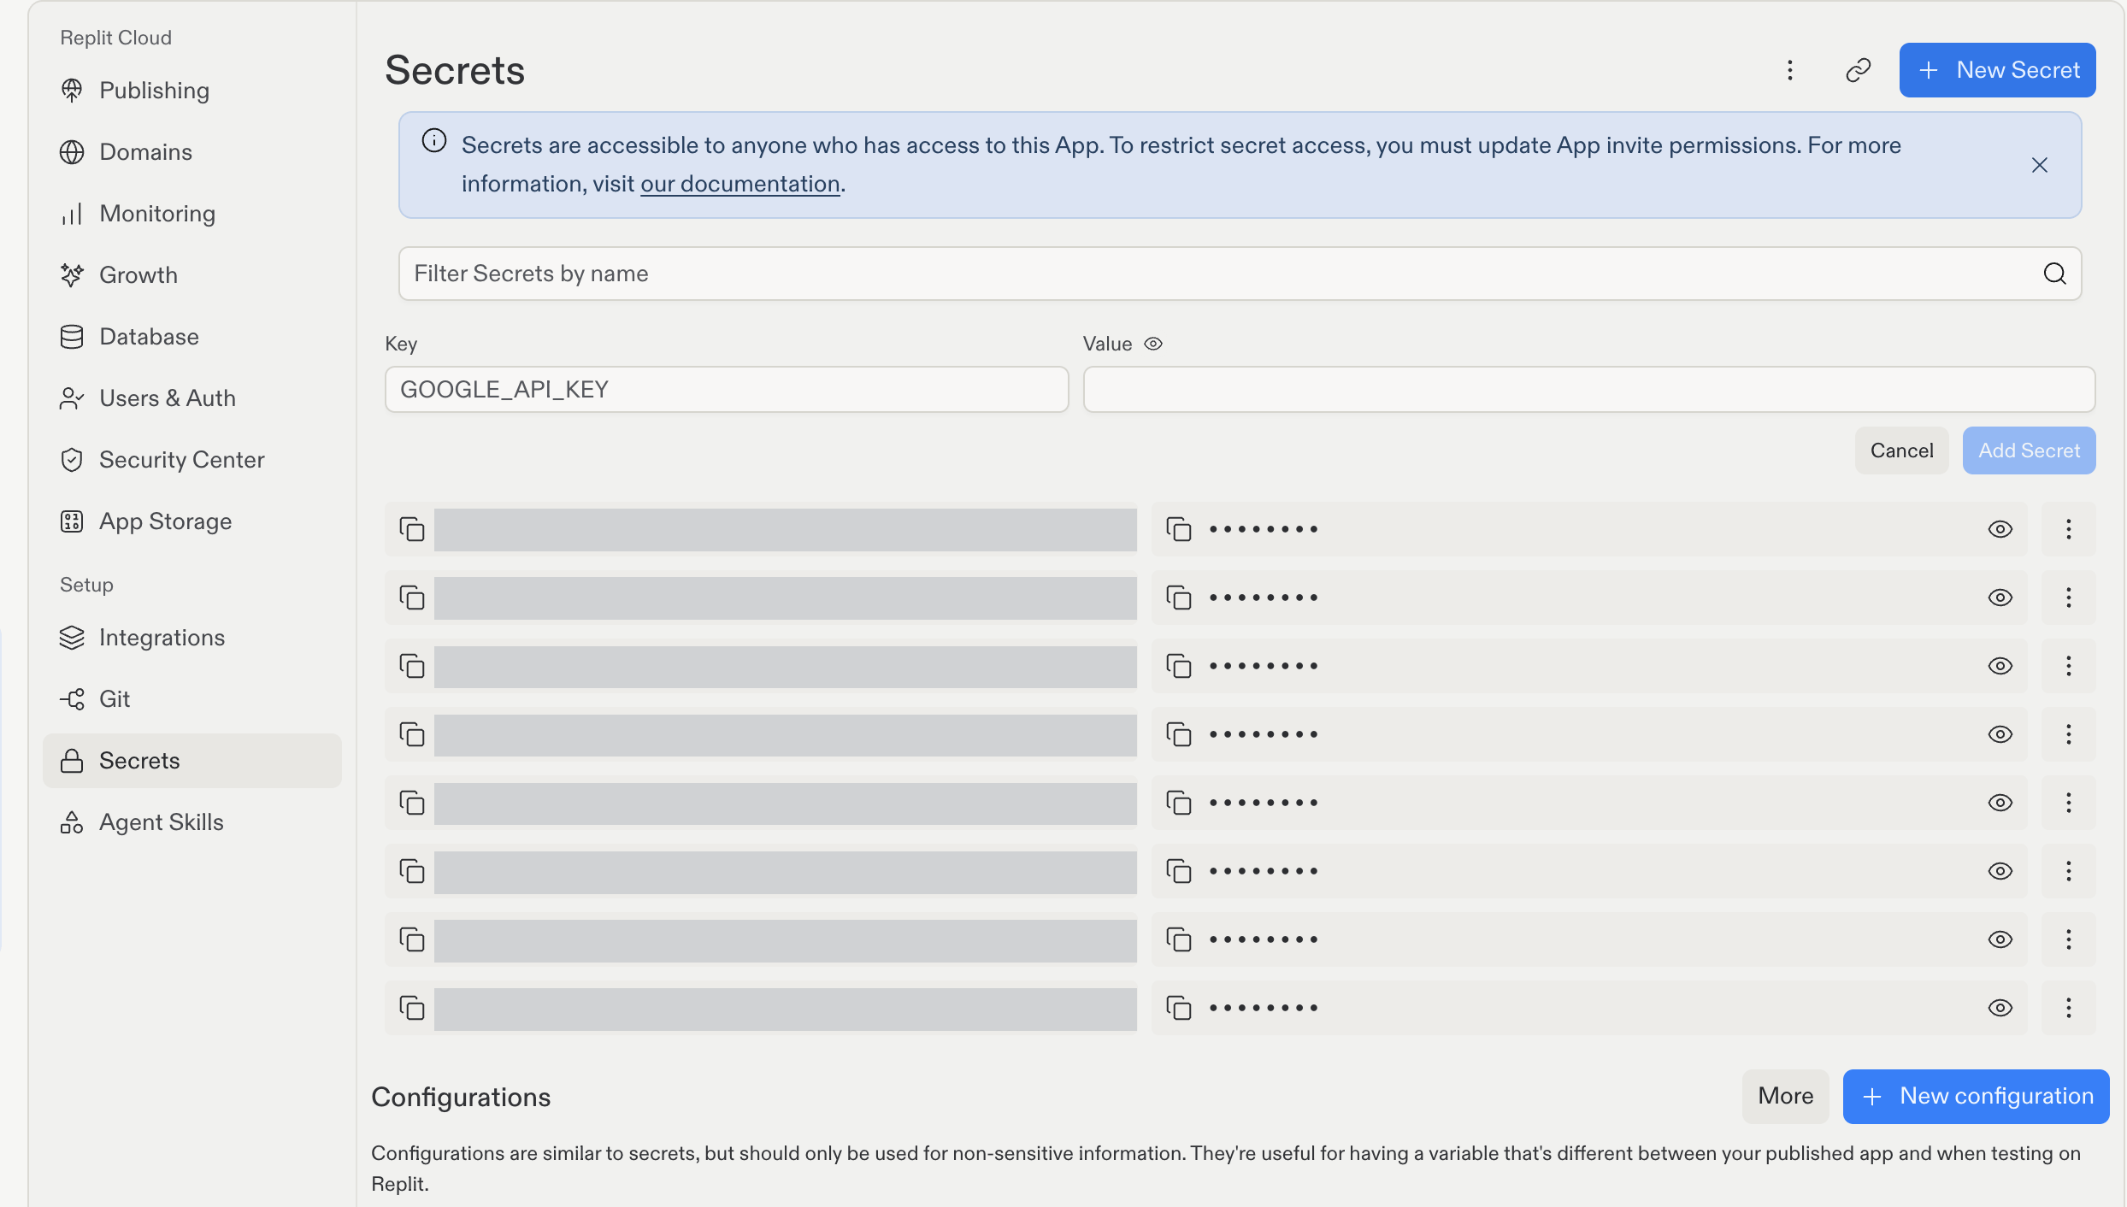
Task: Click the New configuration button
Action: click(x=1976, y=1096)
